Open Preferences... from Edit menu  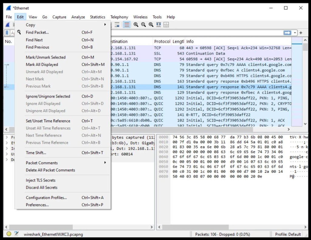tap(63, 205)
